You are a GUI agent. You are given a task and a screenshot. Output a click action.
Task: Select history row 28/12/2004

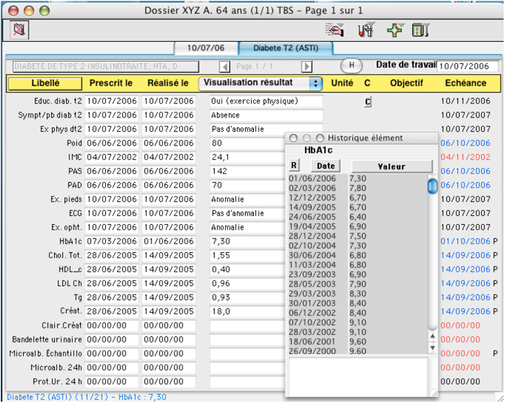pyautogui.click(x=358, y=236)
